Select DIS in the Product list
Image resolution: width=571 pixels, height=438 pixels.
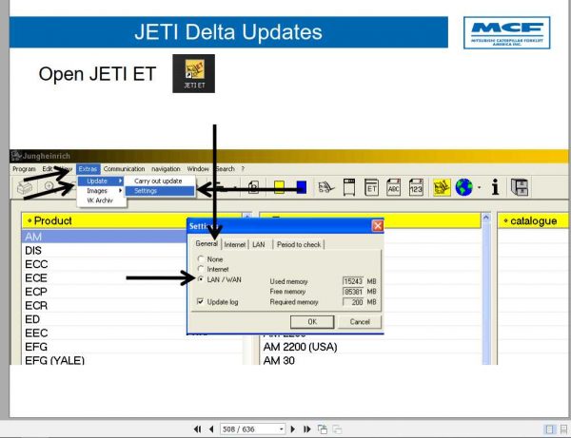click(x=105, y=251)
